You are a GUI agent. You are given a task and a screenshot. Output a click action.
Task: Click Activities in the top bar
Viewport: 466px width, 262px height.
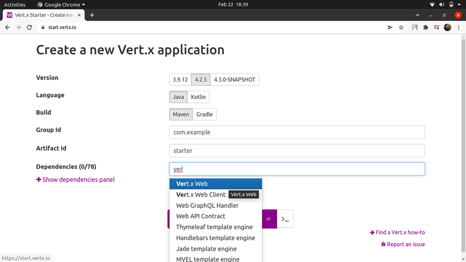[x=15, y=4]
